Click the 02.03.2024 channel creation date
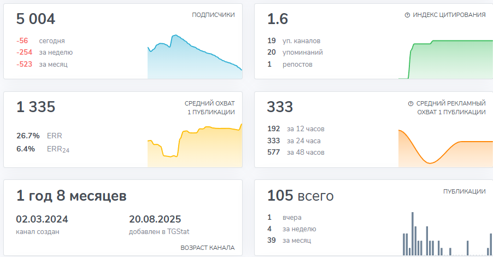 click(x=42, y=219)
